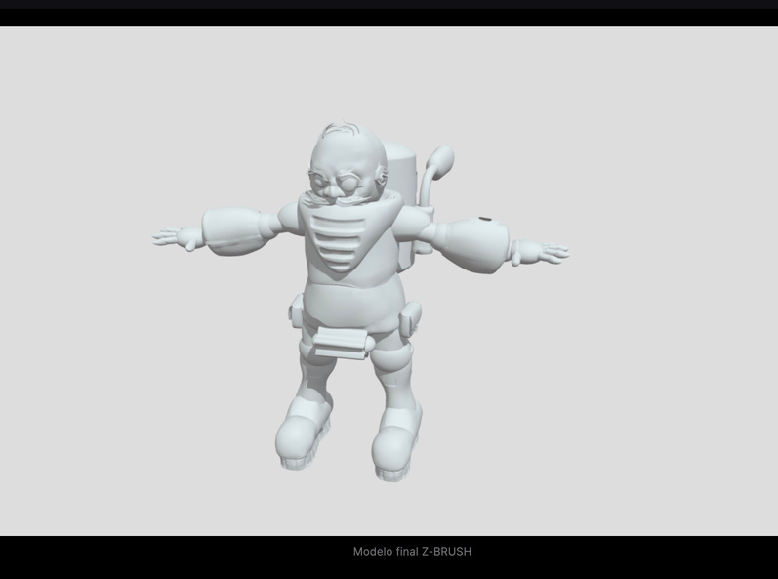Click the hip pouch on the left side

pos(296,316)
